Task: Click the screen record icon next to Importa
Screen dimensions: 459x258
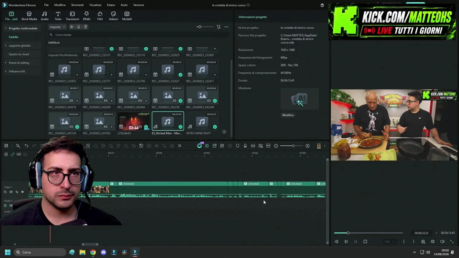Action: 72,27
